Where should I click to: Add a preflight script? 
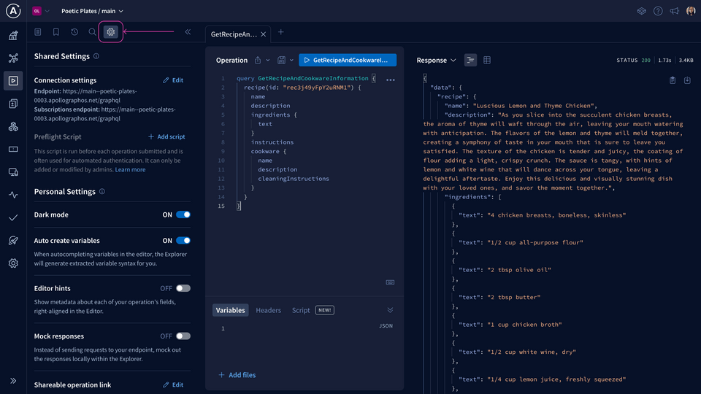[x=166, y=136]
